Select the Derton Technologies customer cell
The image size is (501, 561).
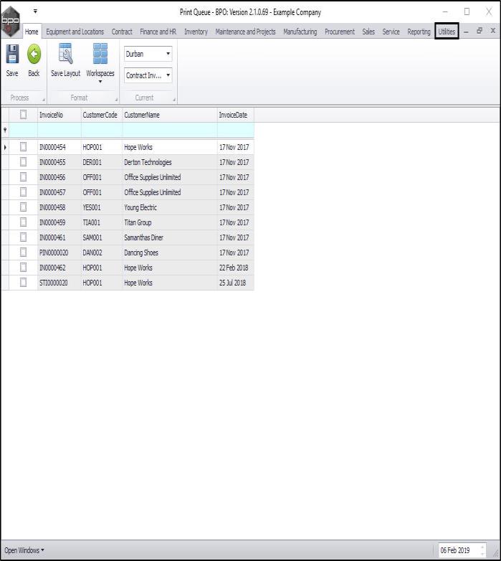[170, 162]
